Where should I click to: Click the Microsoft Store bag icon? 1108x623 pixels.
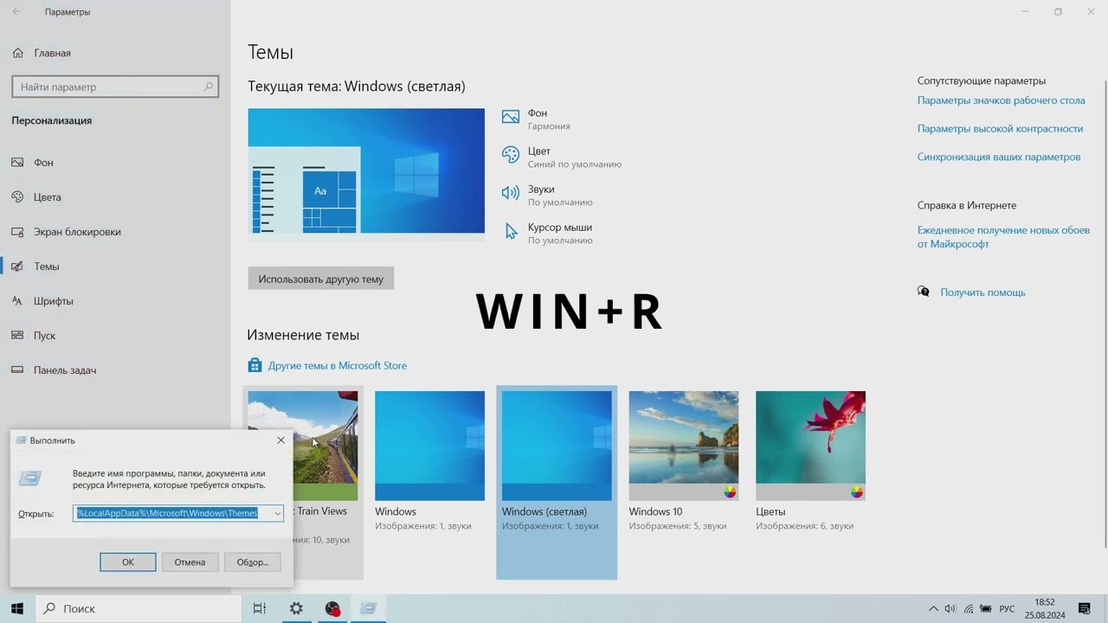click(254, 365)
